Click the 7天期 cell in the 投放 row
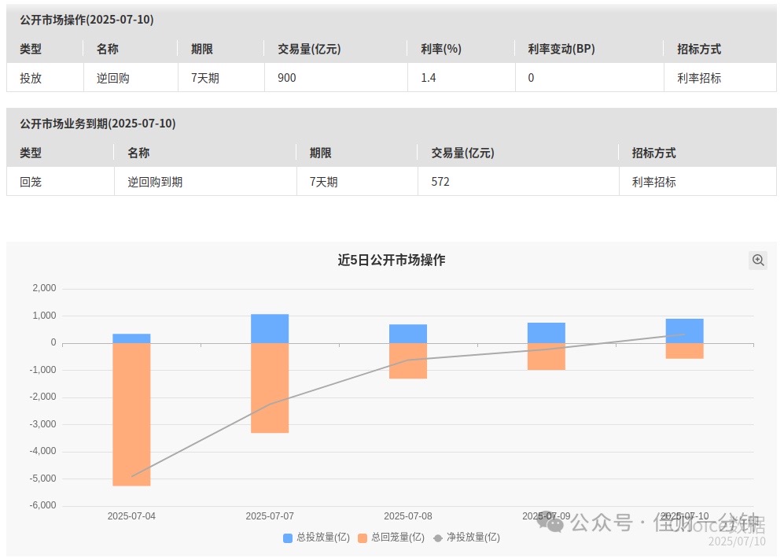Screen dimensions: 784x558 [205, 78]
